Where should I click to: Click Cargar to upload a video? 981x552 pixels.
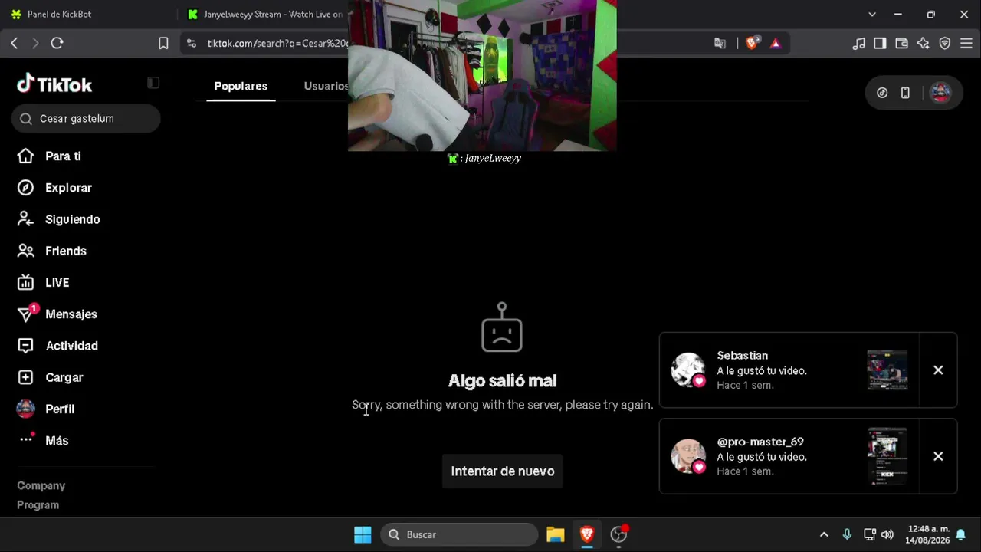[x=64, y=377]
